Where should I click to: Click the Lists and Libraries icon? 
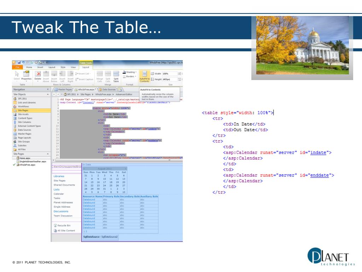pyautogui.click(x=15, y=102)
